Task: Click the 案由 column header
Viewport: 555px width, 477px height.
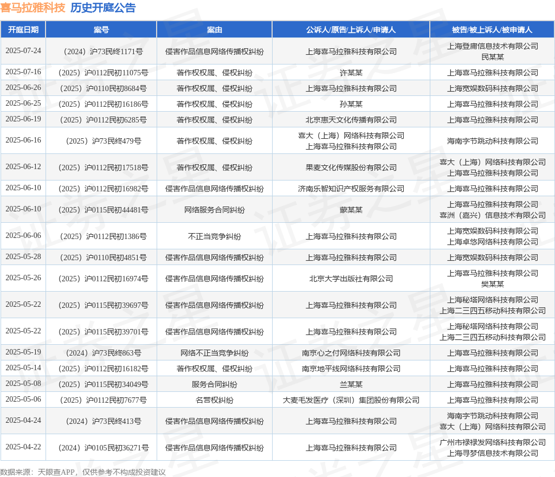Action: [x=215, y=30]
